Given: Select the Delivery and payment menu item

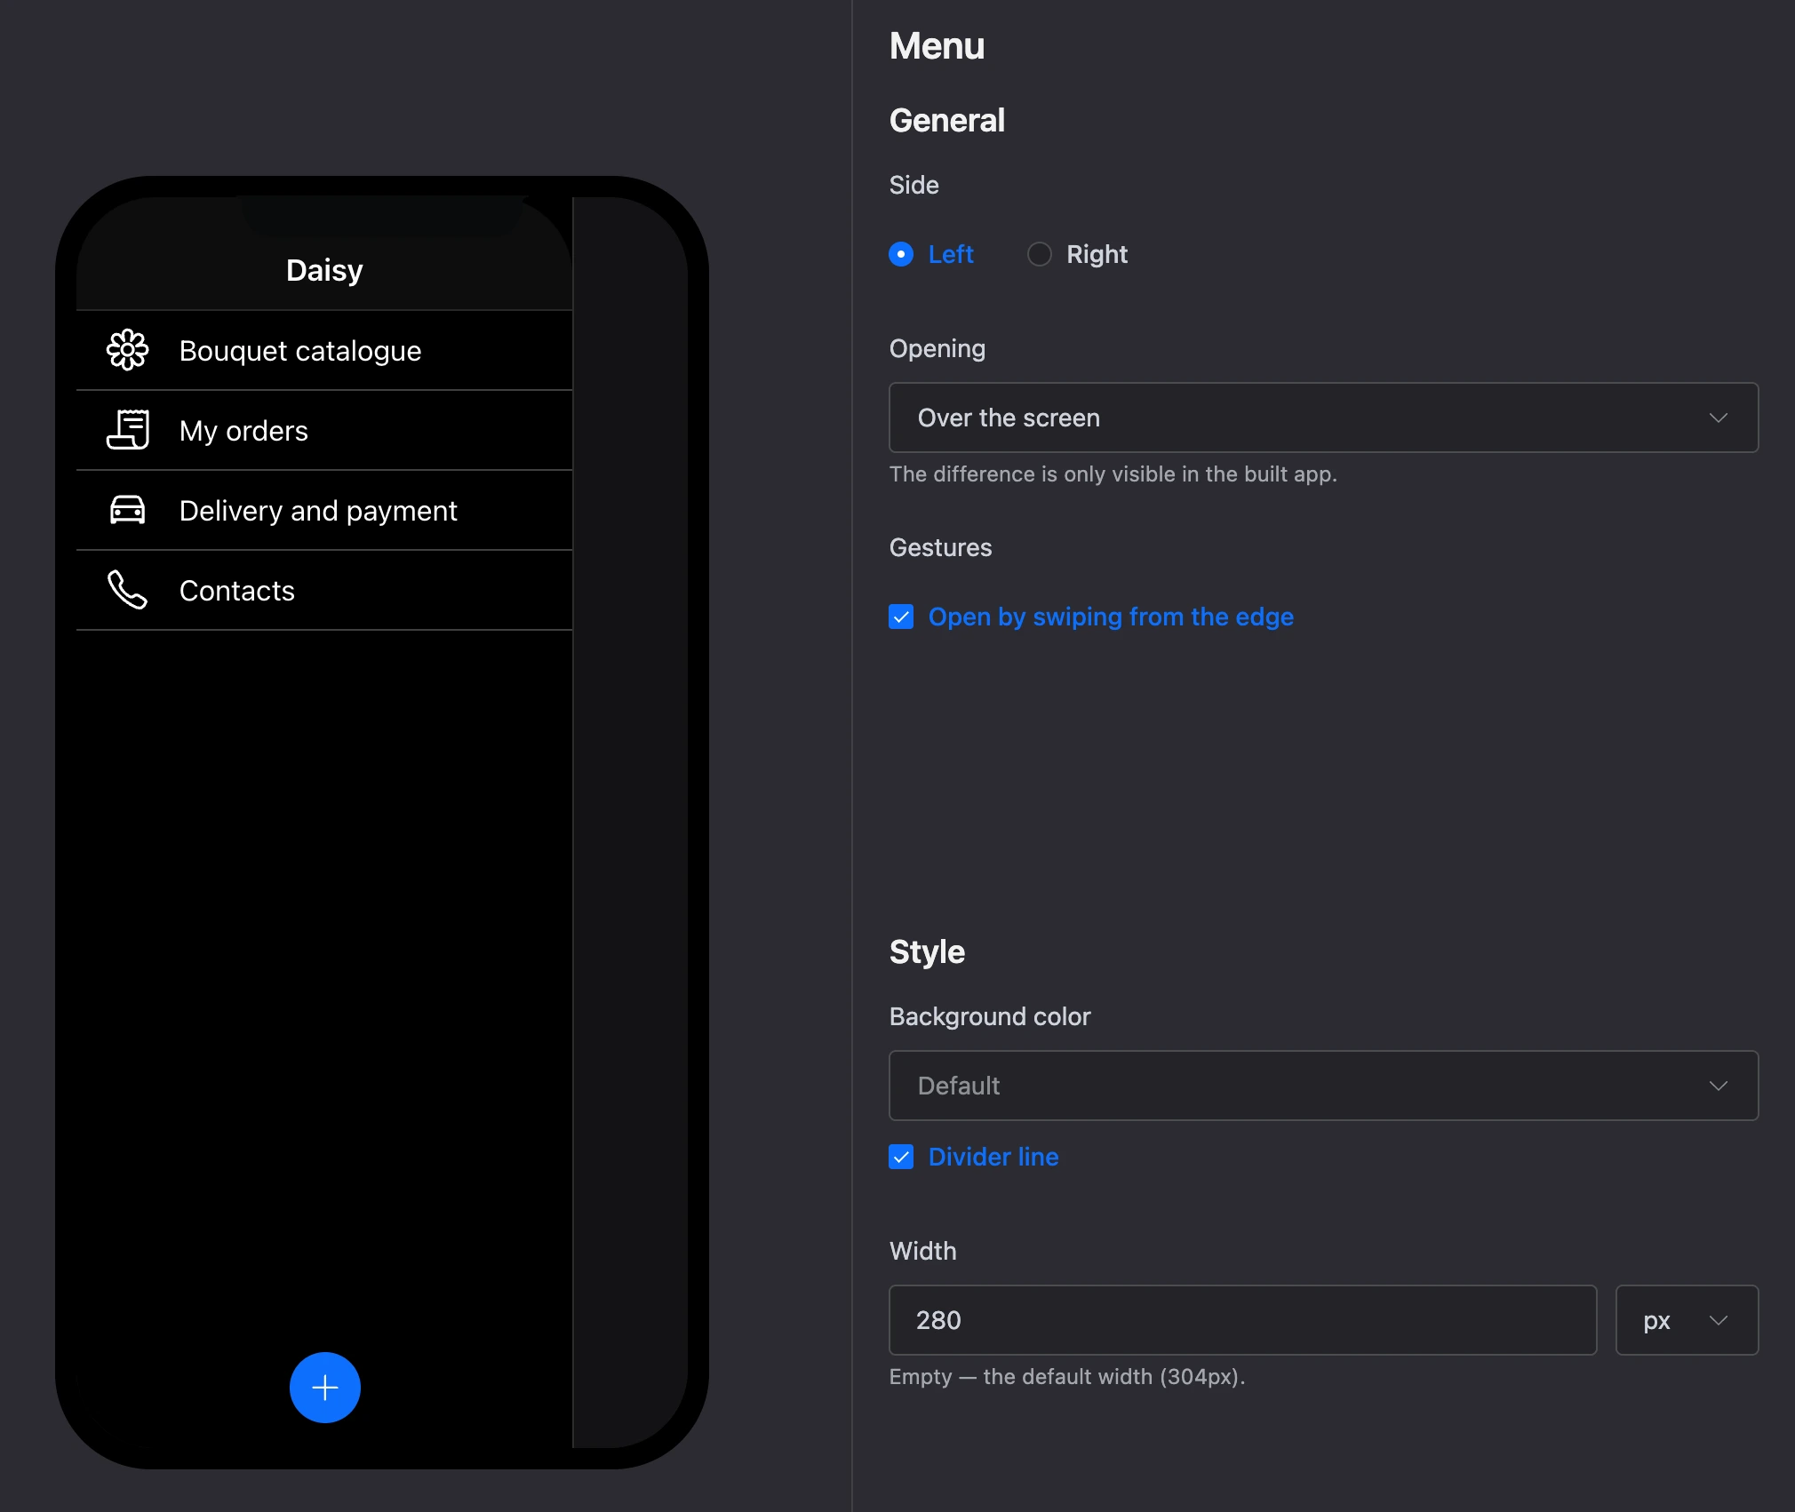Looking at the screenshot, I should tap(324, 511).
